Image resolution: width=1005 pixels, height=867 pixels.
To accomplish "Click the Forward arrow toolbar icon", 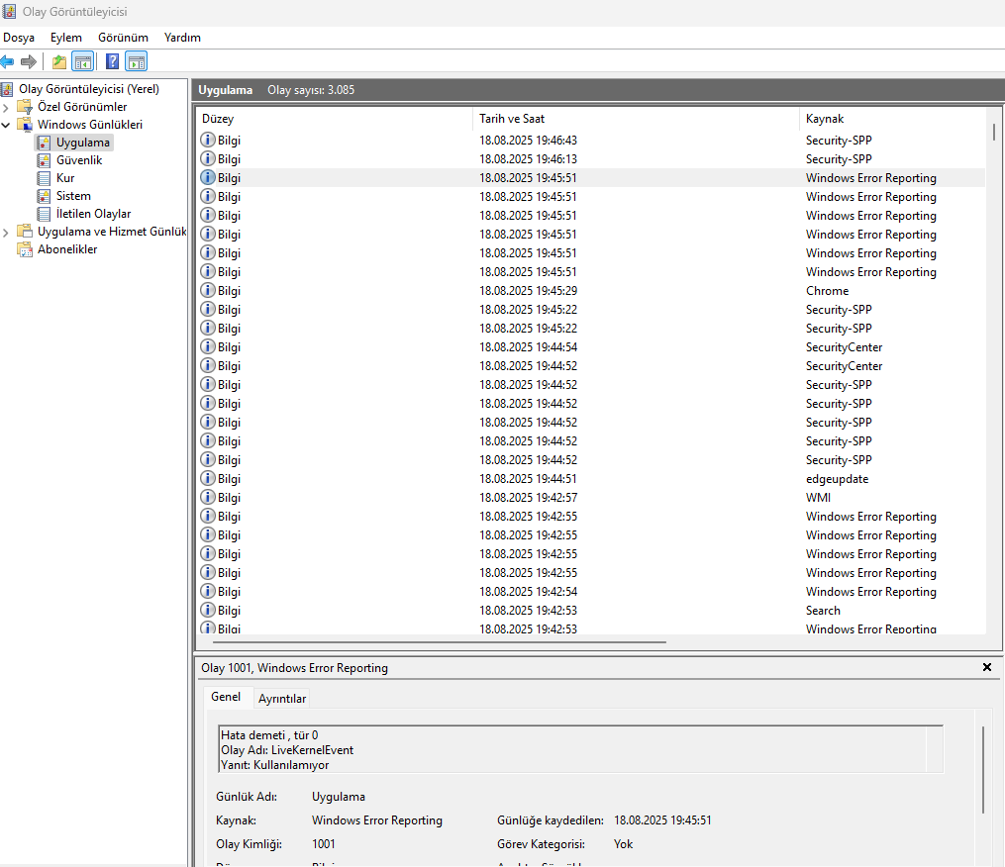I will 28,61.
